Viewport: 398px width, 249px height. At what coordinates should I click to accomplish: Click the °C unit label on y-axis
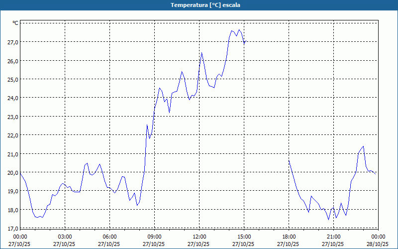[x=15, y=23]
